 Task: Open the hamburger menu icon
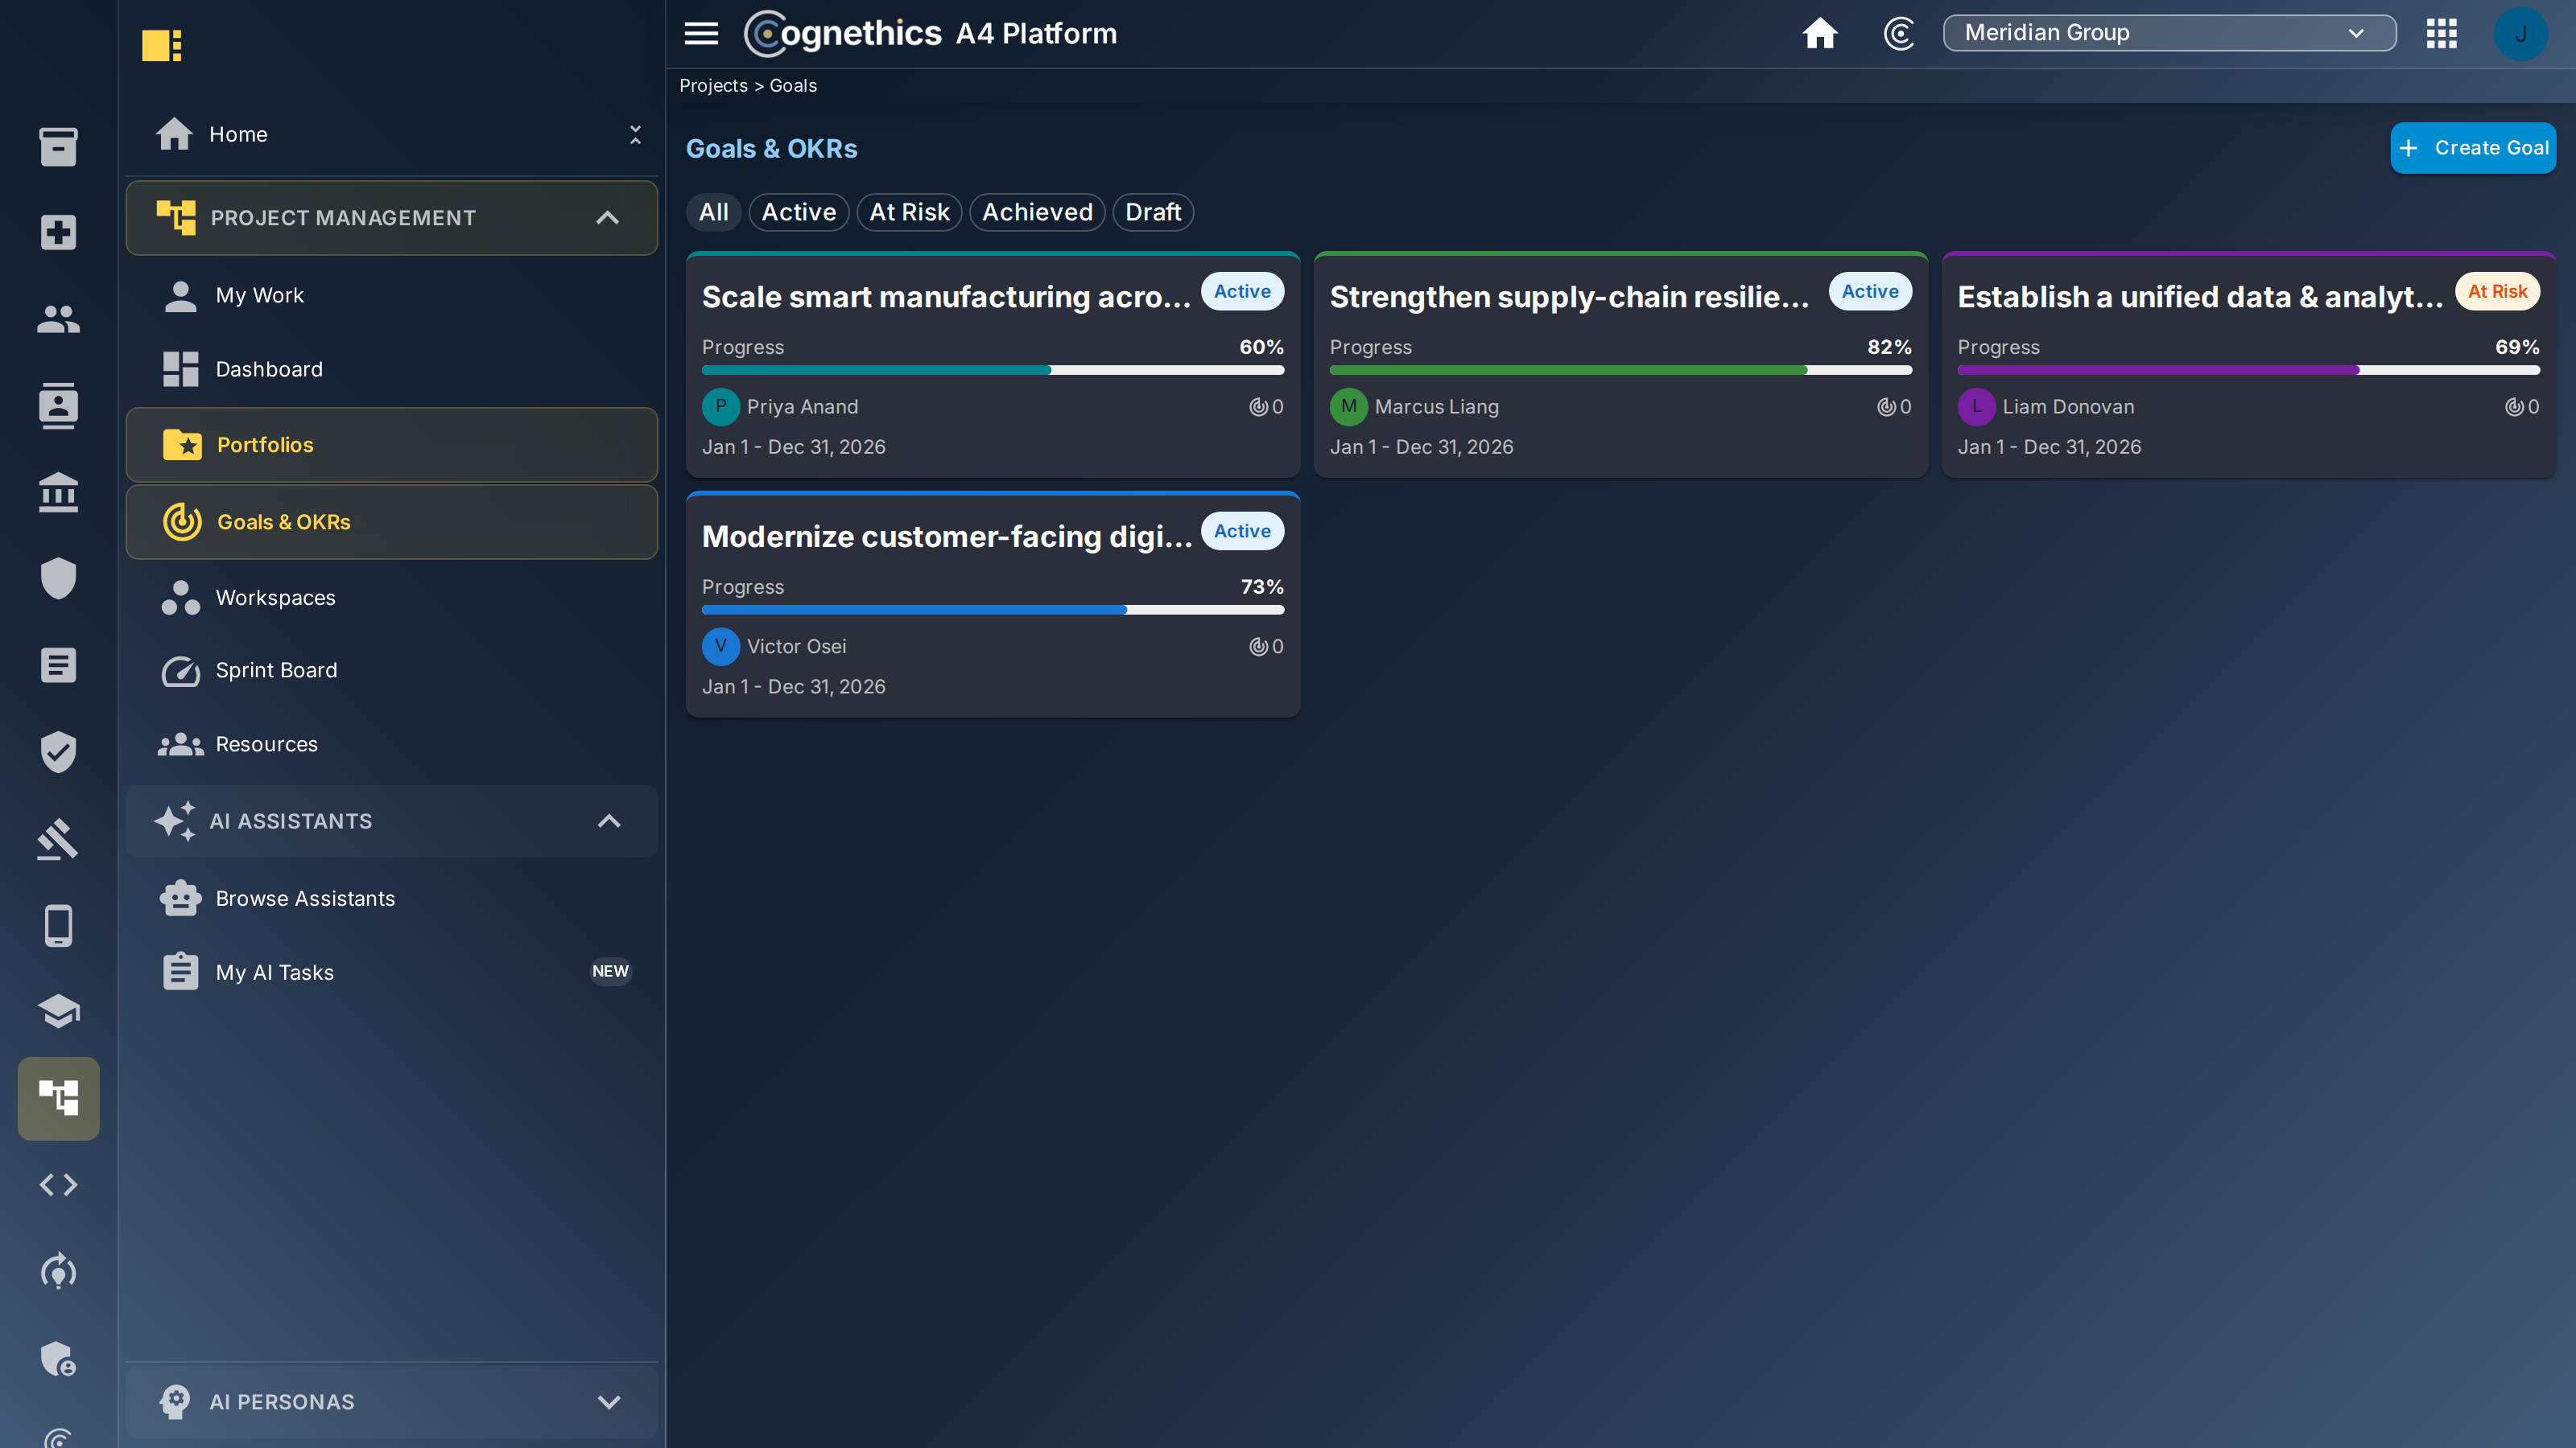point(701,34)
